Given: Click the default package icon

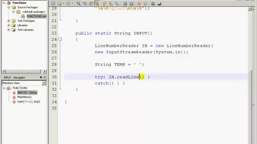Looking at the screenshot, I should [18, 12].
